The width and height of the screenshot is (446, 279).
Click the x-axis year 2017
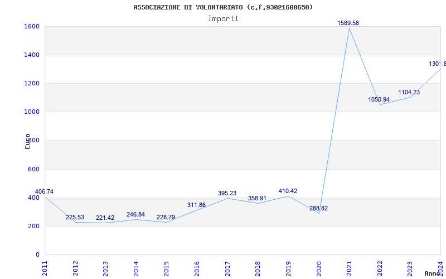point(227,268)
